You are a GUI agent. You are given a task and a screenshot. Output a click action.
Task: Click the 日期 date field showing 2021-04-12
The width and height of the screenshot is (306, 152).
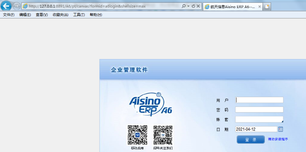pos(256,129)
